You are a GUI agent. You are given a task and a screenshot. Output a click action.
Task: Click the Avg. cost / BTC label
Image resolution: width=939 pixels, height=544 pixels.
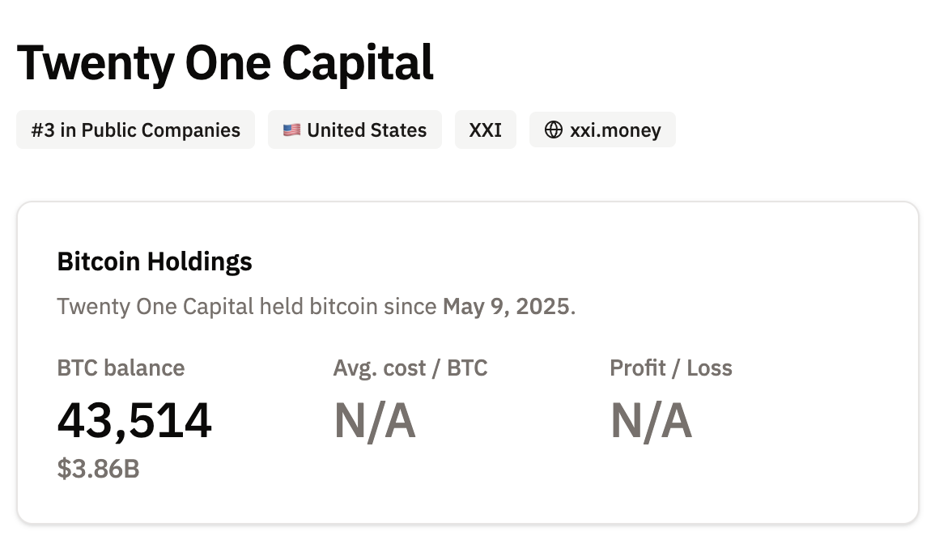410,368
